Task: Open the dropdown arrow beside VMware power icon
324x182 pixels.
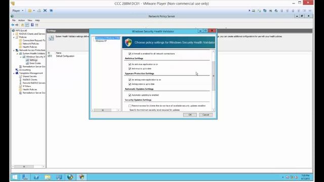Action: click(34, 11)
